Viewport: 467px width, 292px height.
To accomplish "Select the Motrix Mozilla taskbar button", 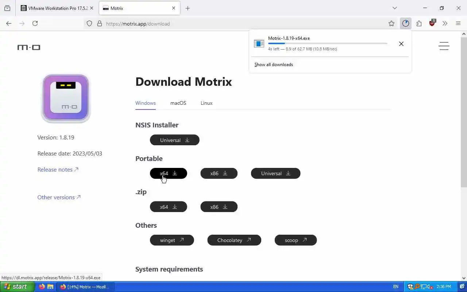I will tap(85, 287).
